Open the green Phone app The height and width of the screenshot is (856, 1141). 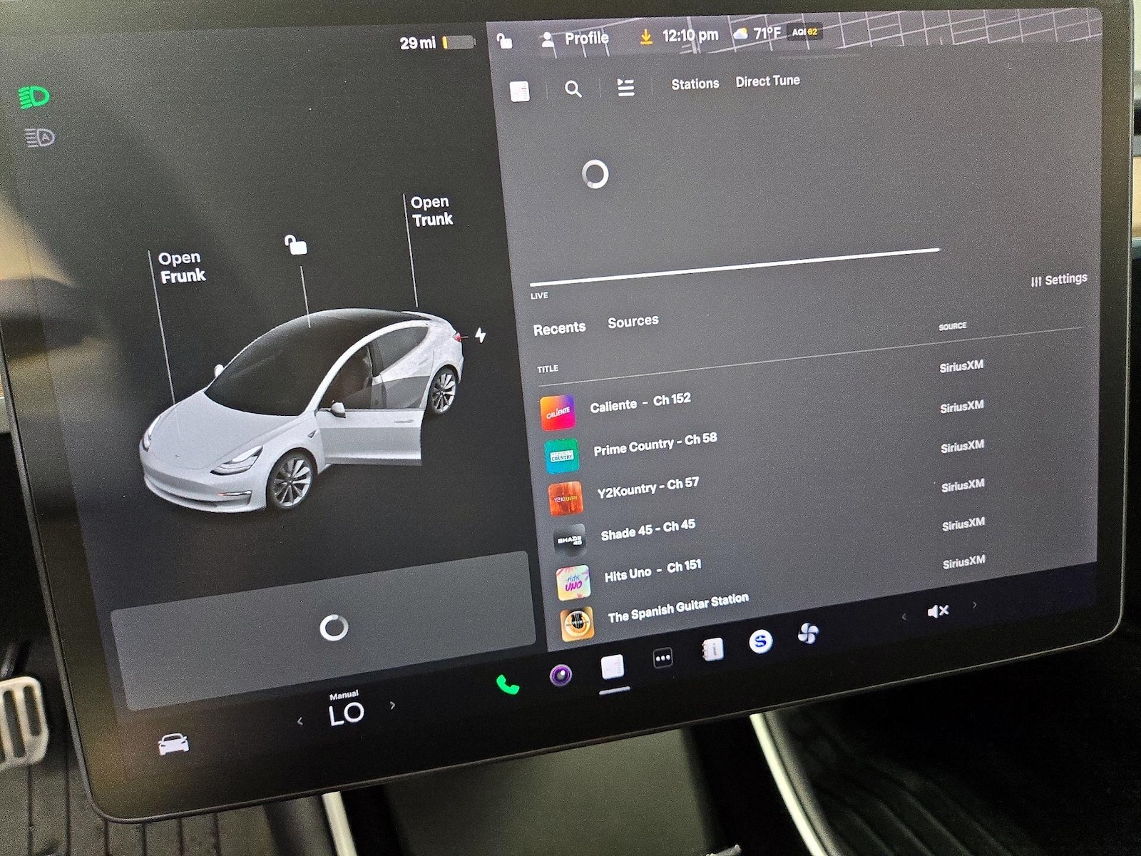click(x=507, y=685)
